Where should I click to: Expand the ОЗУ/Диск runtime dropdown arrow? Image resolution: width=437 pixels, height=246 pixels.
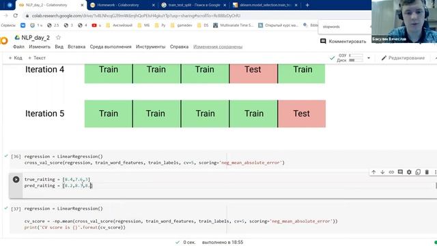click(369, 58)
